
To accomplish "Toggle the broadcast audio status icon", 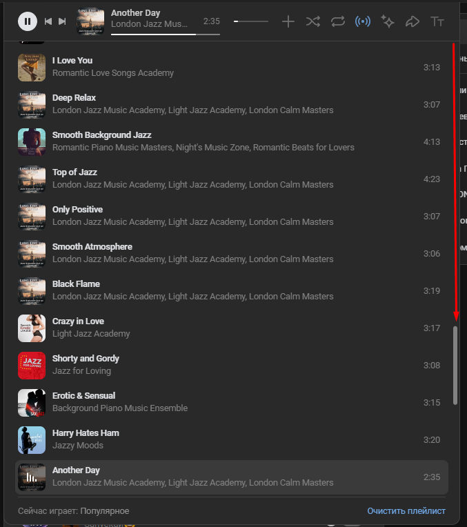I will [363, 21].
